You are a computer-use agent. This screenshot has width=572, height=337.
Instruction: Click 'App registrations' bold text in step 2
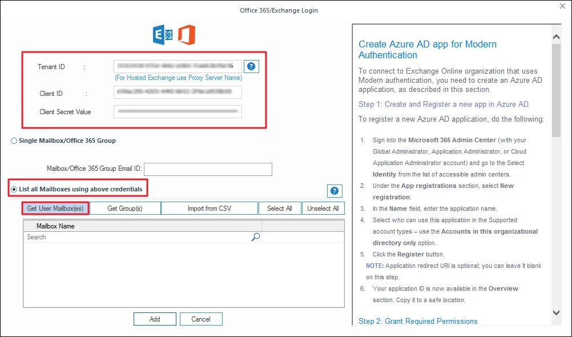[x=429, y=186]
